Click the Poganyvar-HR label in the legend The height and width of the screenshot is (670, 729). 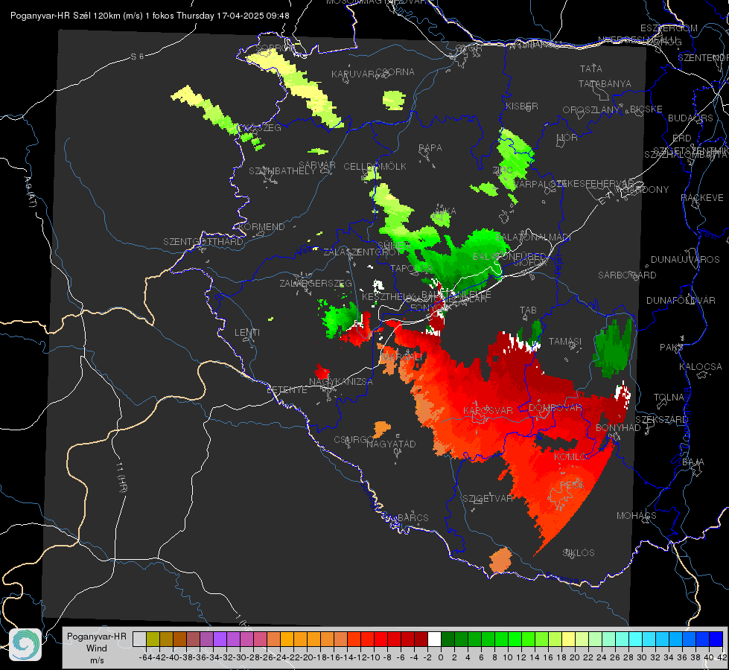(96, 636)
